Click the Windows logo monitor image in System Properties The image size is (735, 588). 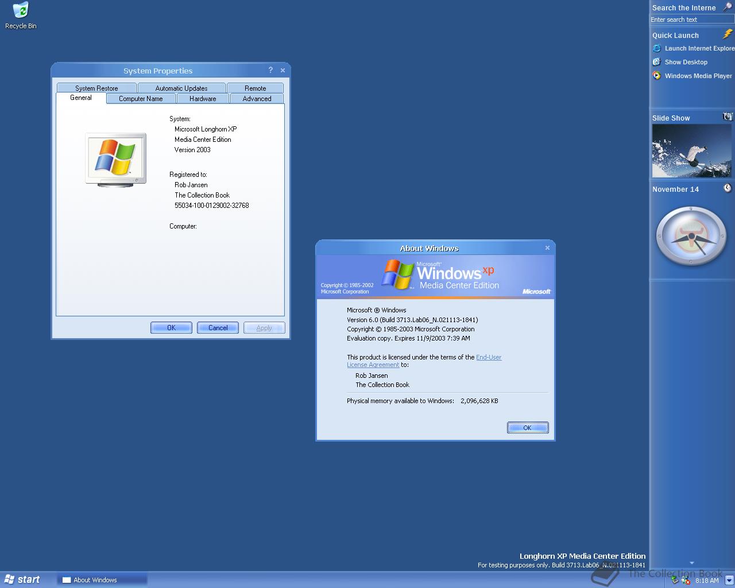[116, 160]
